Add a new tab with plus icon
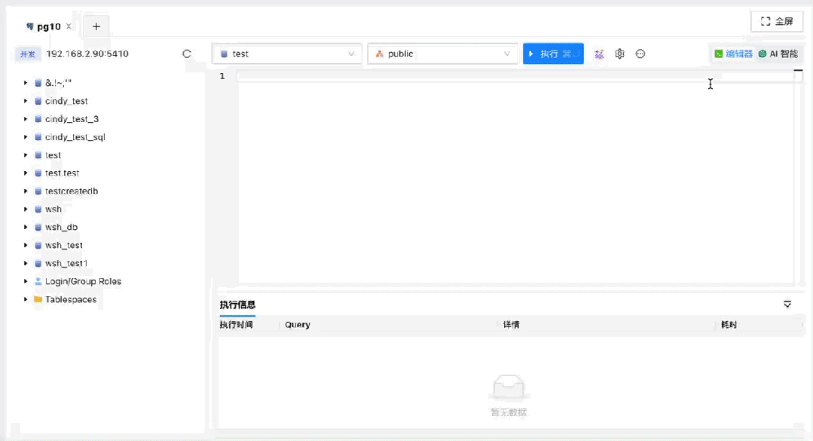Image resolution: width=813 pixels, height=441 pixels. pos(96,26)
